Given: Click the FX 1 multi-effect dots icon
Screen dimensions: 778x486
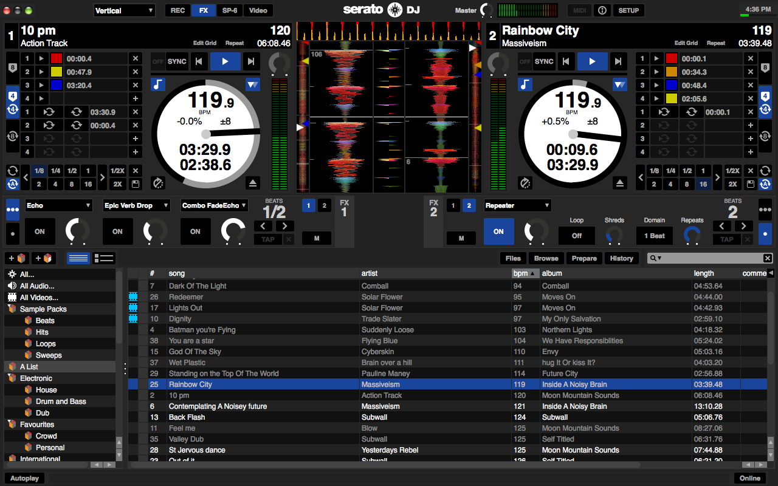Looking at the screenshot, I should (12, 210).
